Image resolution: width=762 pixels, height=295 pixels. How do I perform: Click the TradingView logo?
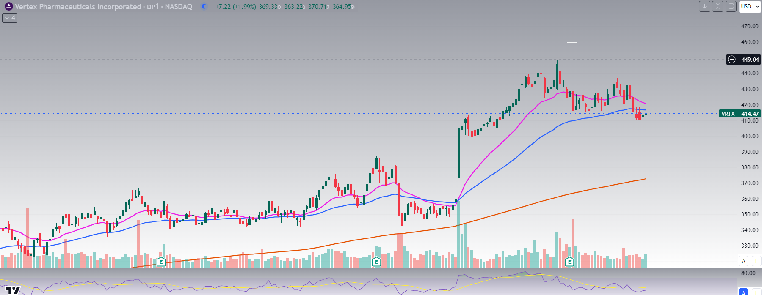13,290
